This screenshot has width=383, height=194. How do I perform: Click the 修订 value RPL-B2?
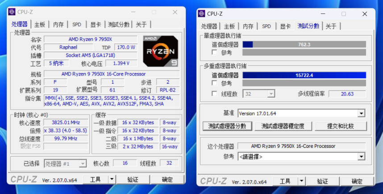click(168, 90)
